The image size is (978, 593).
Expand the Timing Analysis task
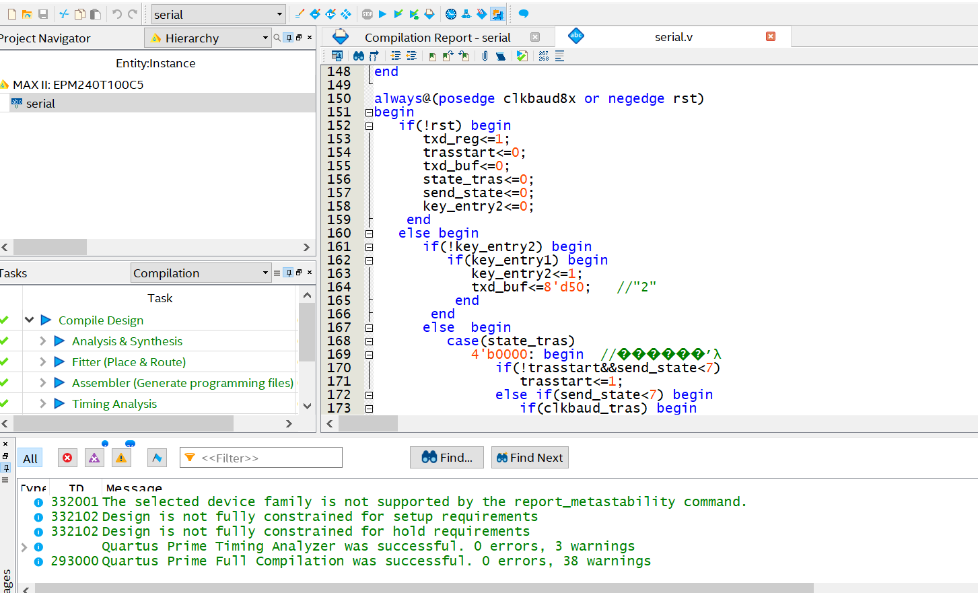click(x=43, y=404)
